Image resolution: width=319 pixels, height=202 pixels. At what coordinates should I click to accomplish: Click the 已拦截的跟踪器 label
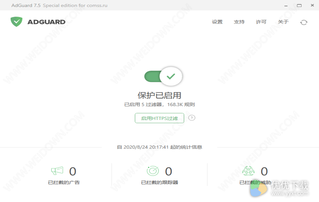[x=159, y=182]
